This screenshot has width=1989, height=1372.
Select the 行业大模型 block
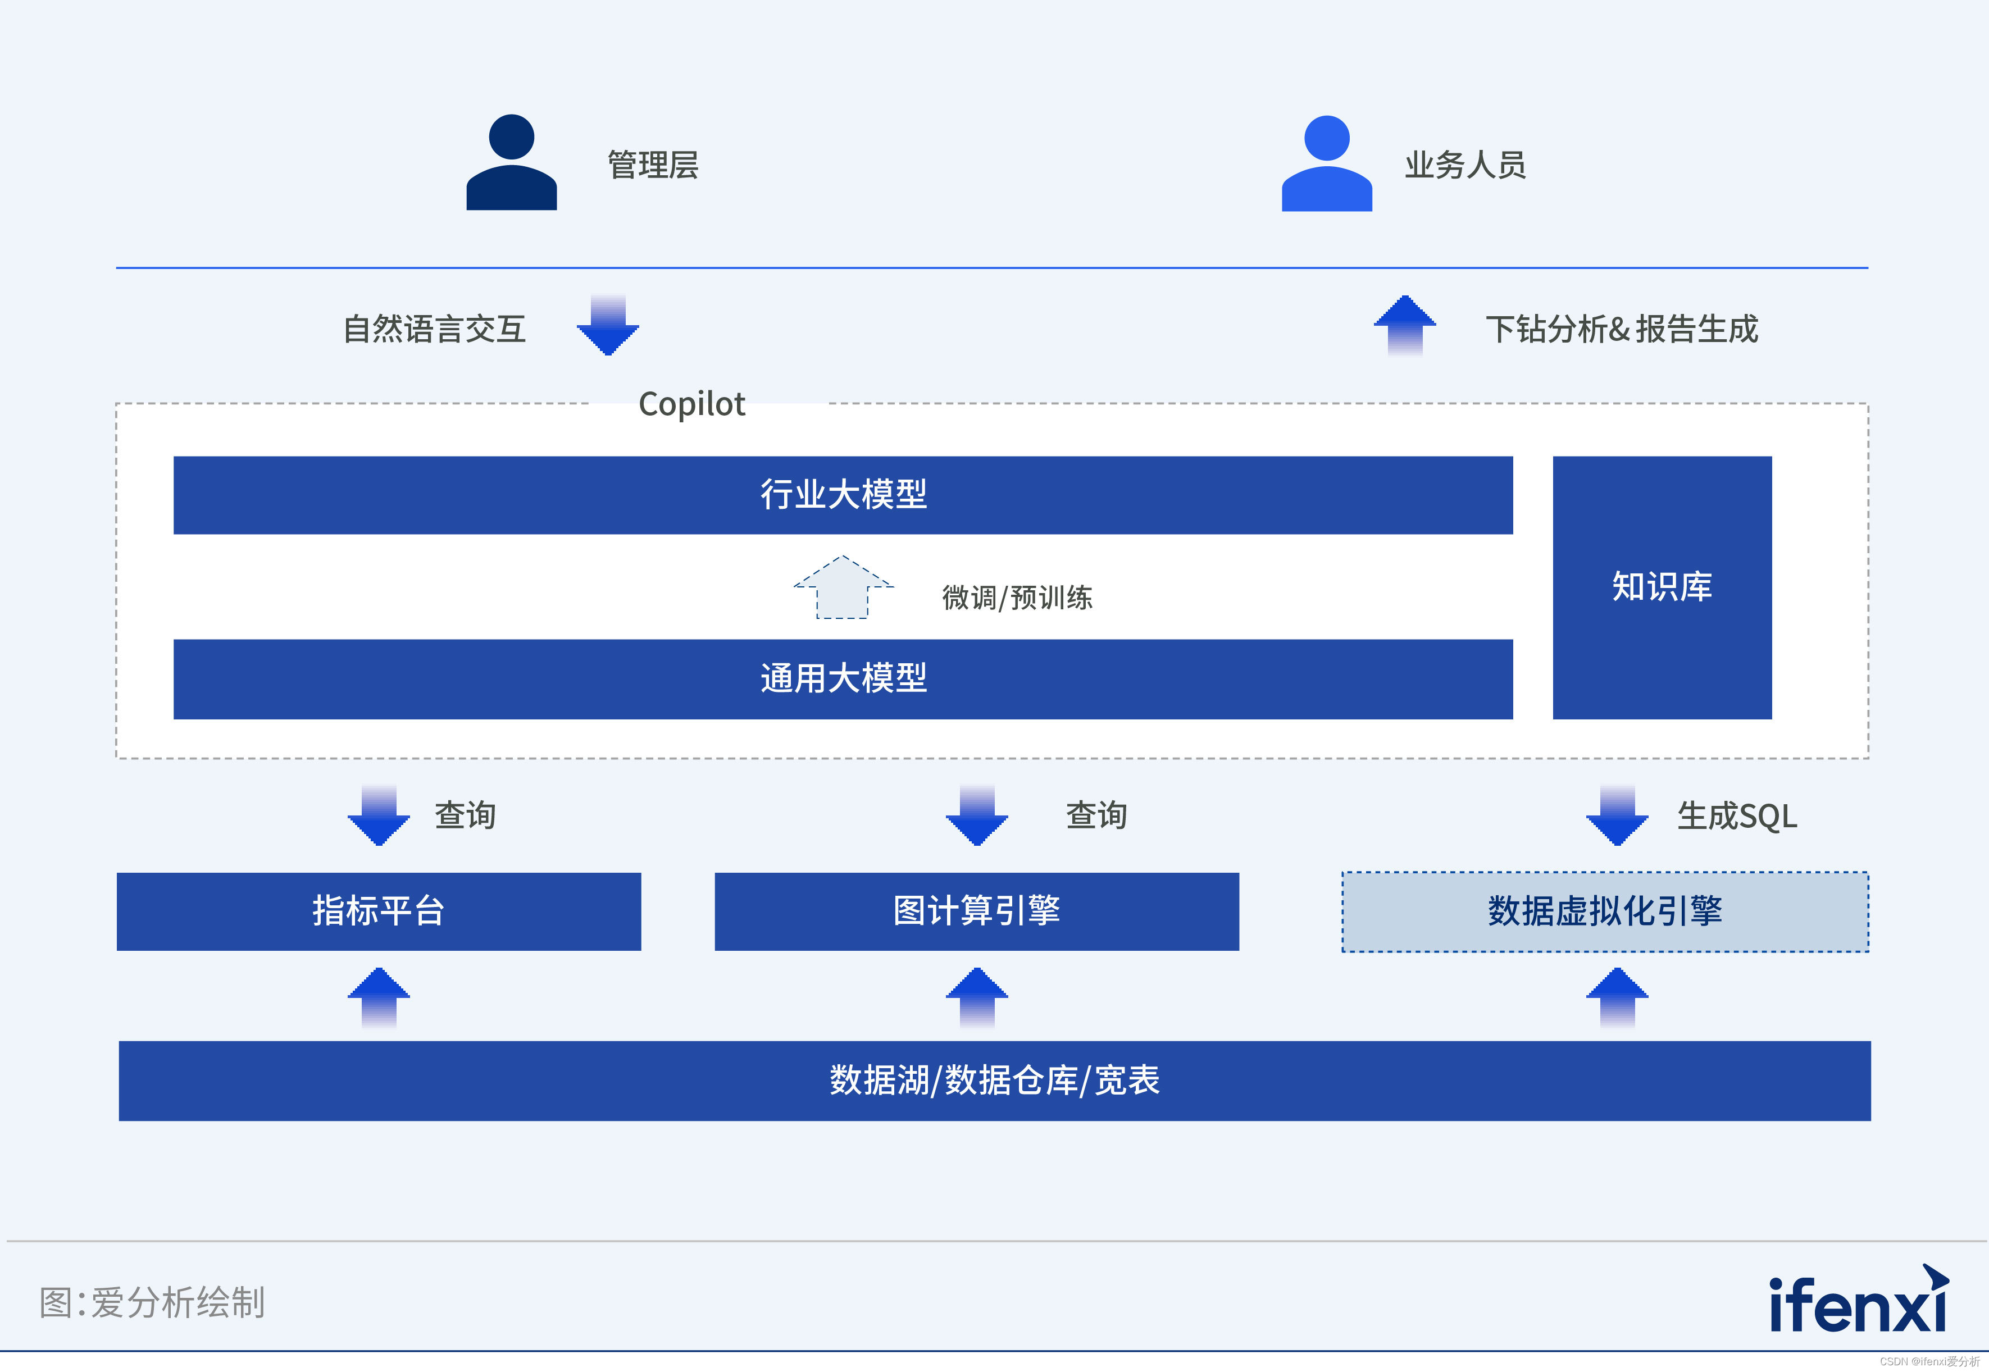pos(843,495)
